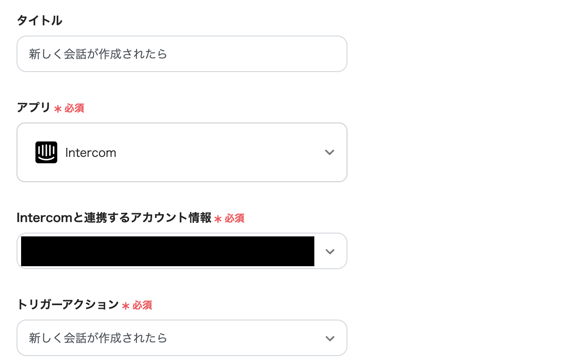Select the Intercom app name text

click(91, 153)
